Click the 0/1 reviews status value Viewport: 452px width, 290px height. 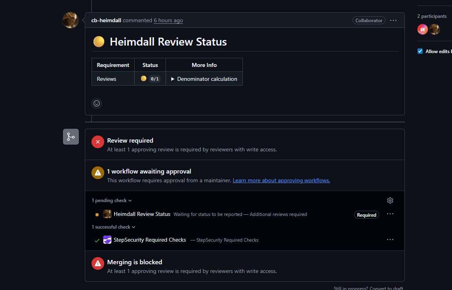pos(155,79)
